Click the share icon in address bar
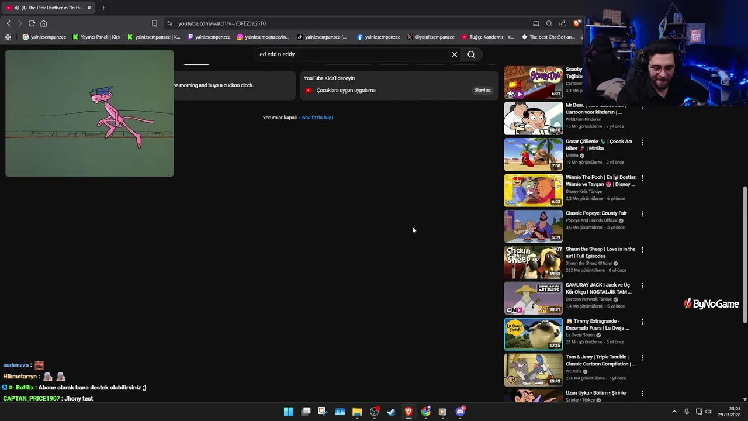 click(562, 23)
